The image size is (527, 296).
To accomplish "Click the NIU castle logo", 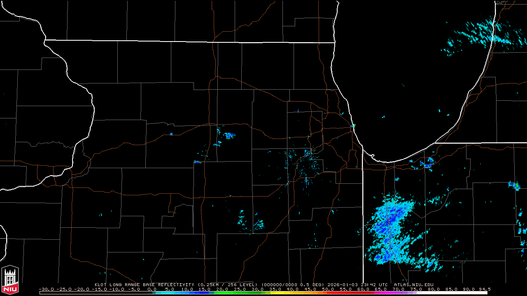I will point(10,279).
